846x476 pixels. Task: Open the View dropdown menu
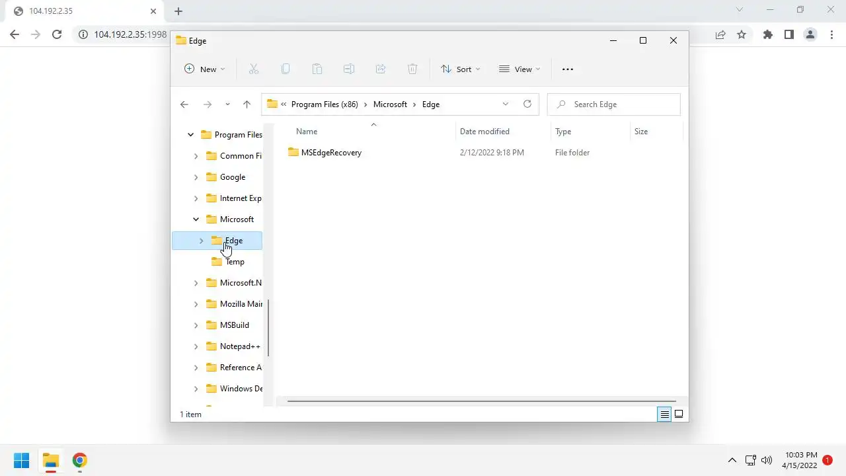[x=519, y=69]
